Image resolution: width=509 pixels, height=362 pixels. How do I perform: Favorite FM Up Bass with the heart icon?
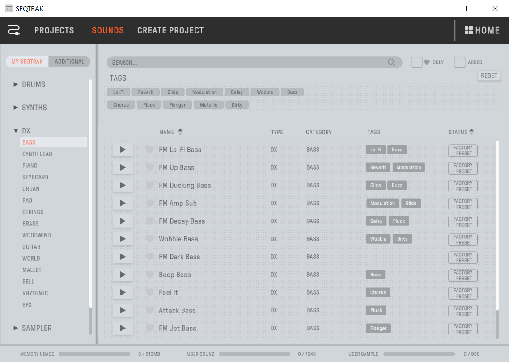[x=150, y=167]
